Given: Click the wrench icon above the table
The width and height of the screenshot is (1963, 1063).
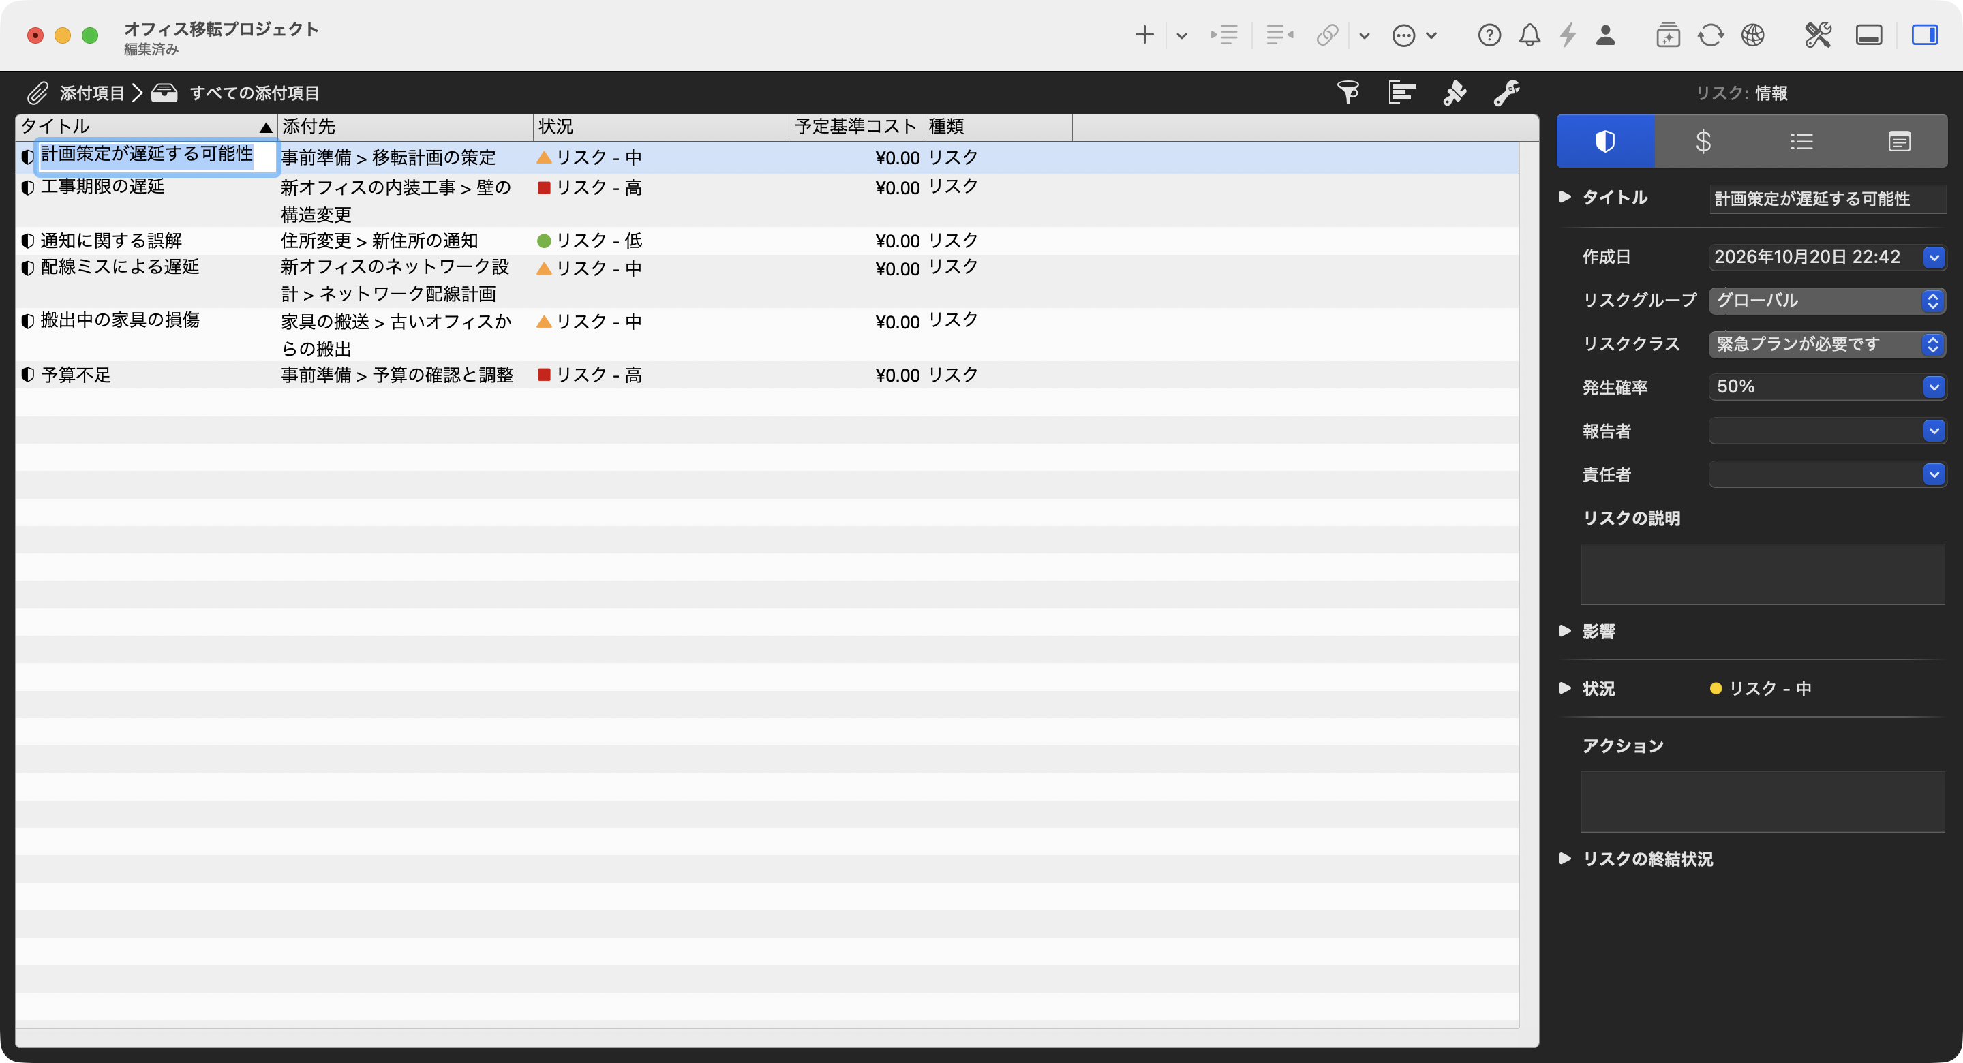Looking at the screenshot, I should click(1506, 92).
